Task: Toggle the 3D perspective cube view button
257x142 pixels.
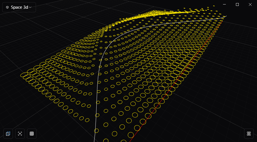Action: pyautogui.click(x=8, y=134)
